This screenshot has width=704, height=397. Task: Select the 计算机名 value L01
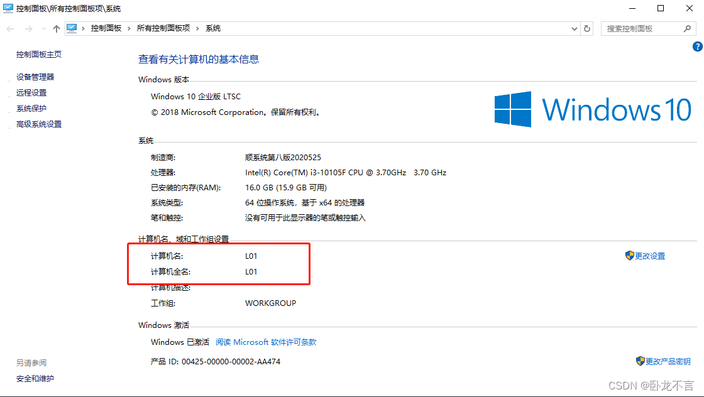251,256
